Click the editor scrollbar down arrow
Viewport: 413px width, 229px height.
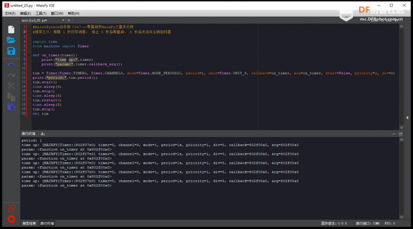[x=401, y=128]
